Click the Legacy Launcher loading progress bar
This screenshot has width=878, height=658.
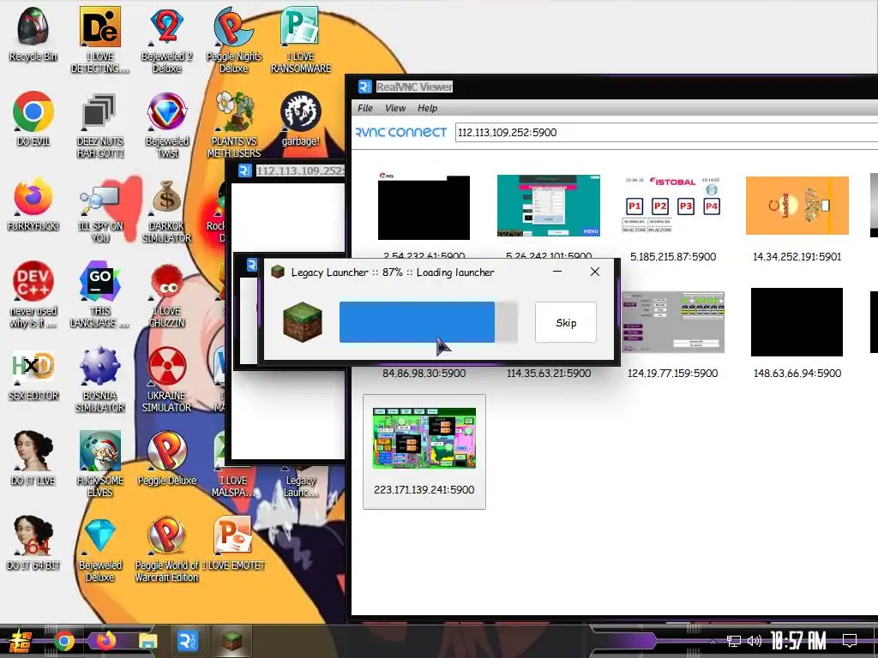429,322
